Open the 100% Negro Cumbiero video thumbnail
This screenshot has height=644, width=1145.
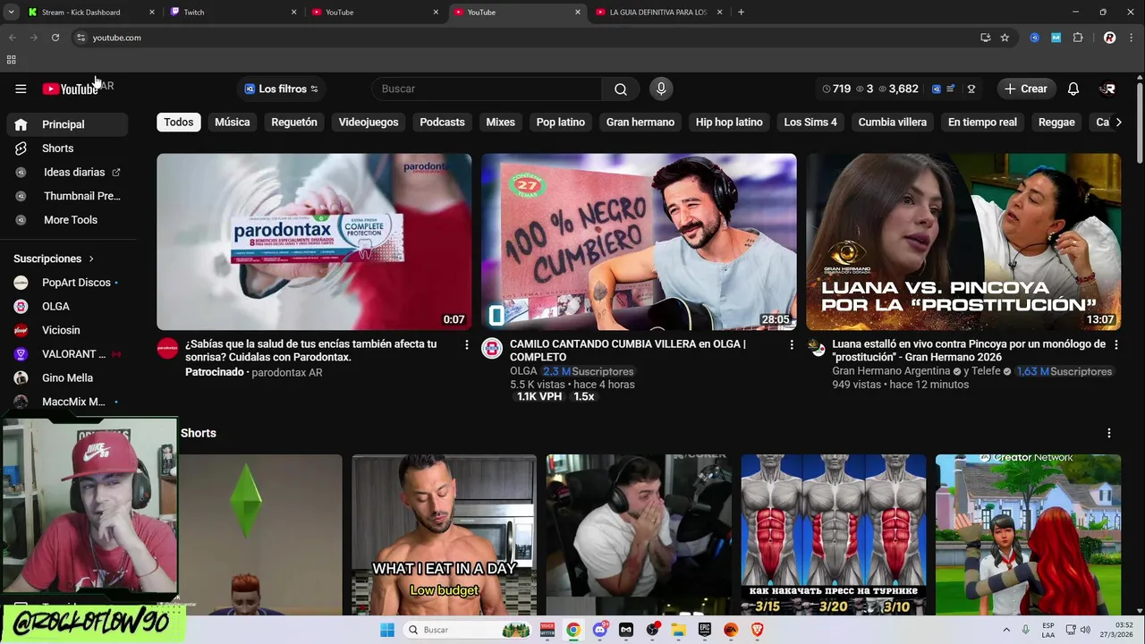click(x=639, y=242)
